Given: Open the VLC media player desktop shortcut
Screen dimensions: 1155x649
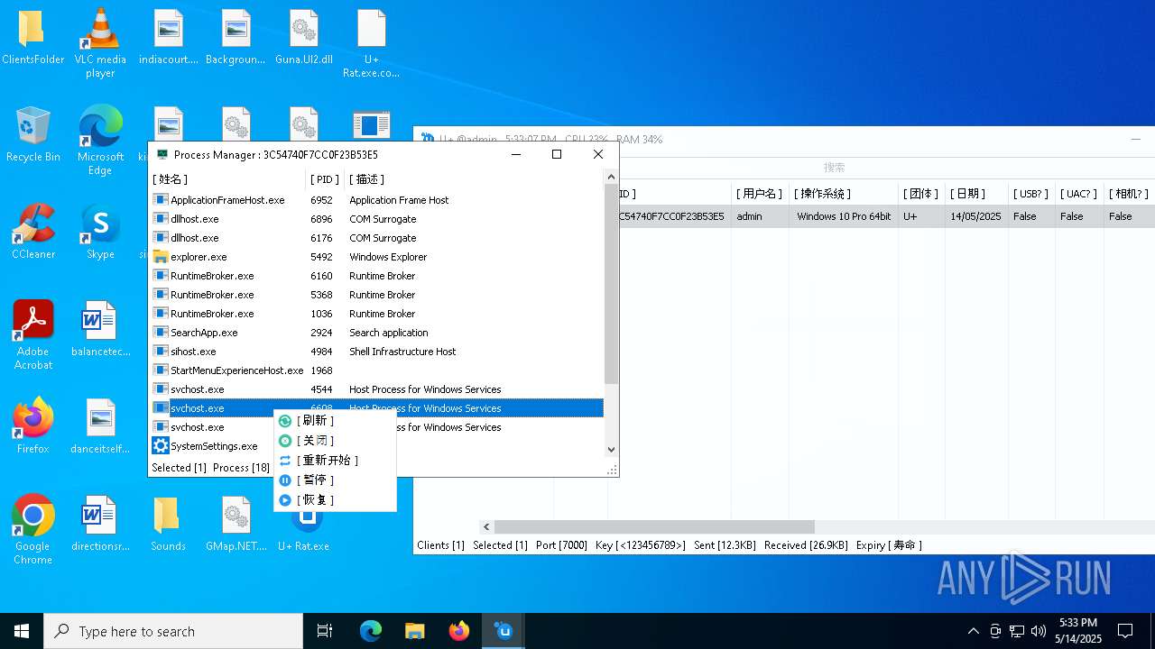Looking at the screenshot, I should 100,43.
